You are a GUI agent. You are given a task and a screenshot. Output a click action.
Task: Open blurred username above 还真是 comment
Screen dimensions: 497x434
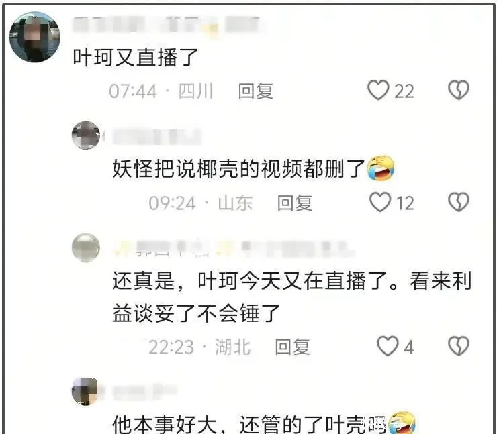[x=234, y=248]
